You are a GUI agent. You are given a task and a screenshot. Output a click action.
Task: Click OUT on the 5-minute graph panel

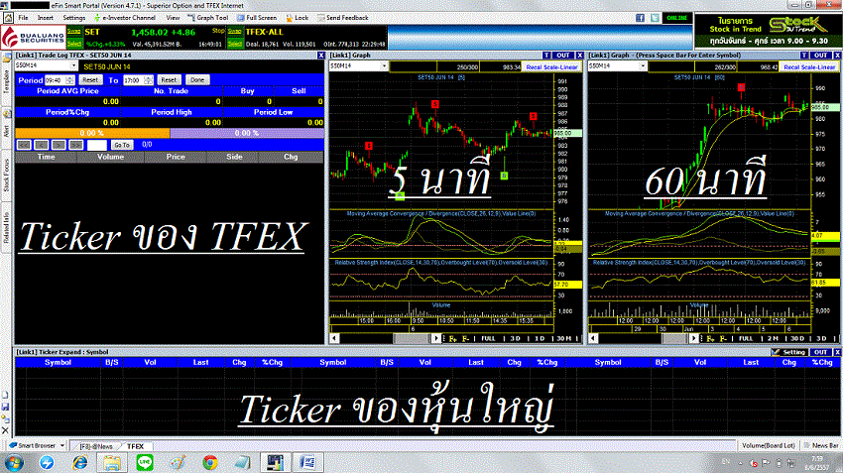pos(563,56)
